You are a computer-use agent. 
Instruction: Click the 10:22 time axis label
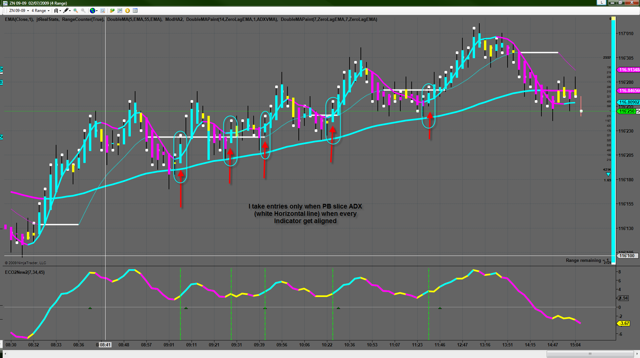tap(327, 345)
